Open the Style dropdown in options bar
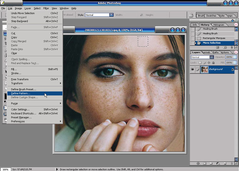239x171 pixels. click(x=111, y=15)
